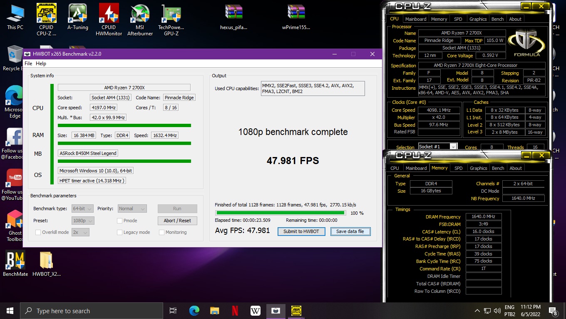Image resolution: width=566 pixels, height=319 pixels.
Task: Open A-Tuning desktop shortcut
Action: [x=77, y=17]
